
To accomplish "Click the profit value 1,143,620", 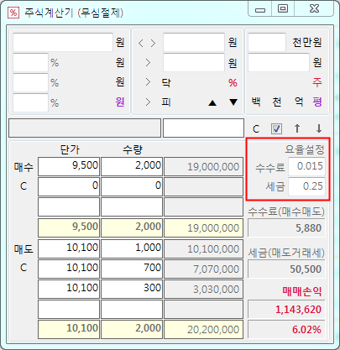I will (286, 310).
